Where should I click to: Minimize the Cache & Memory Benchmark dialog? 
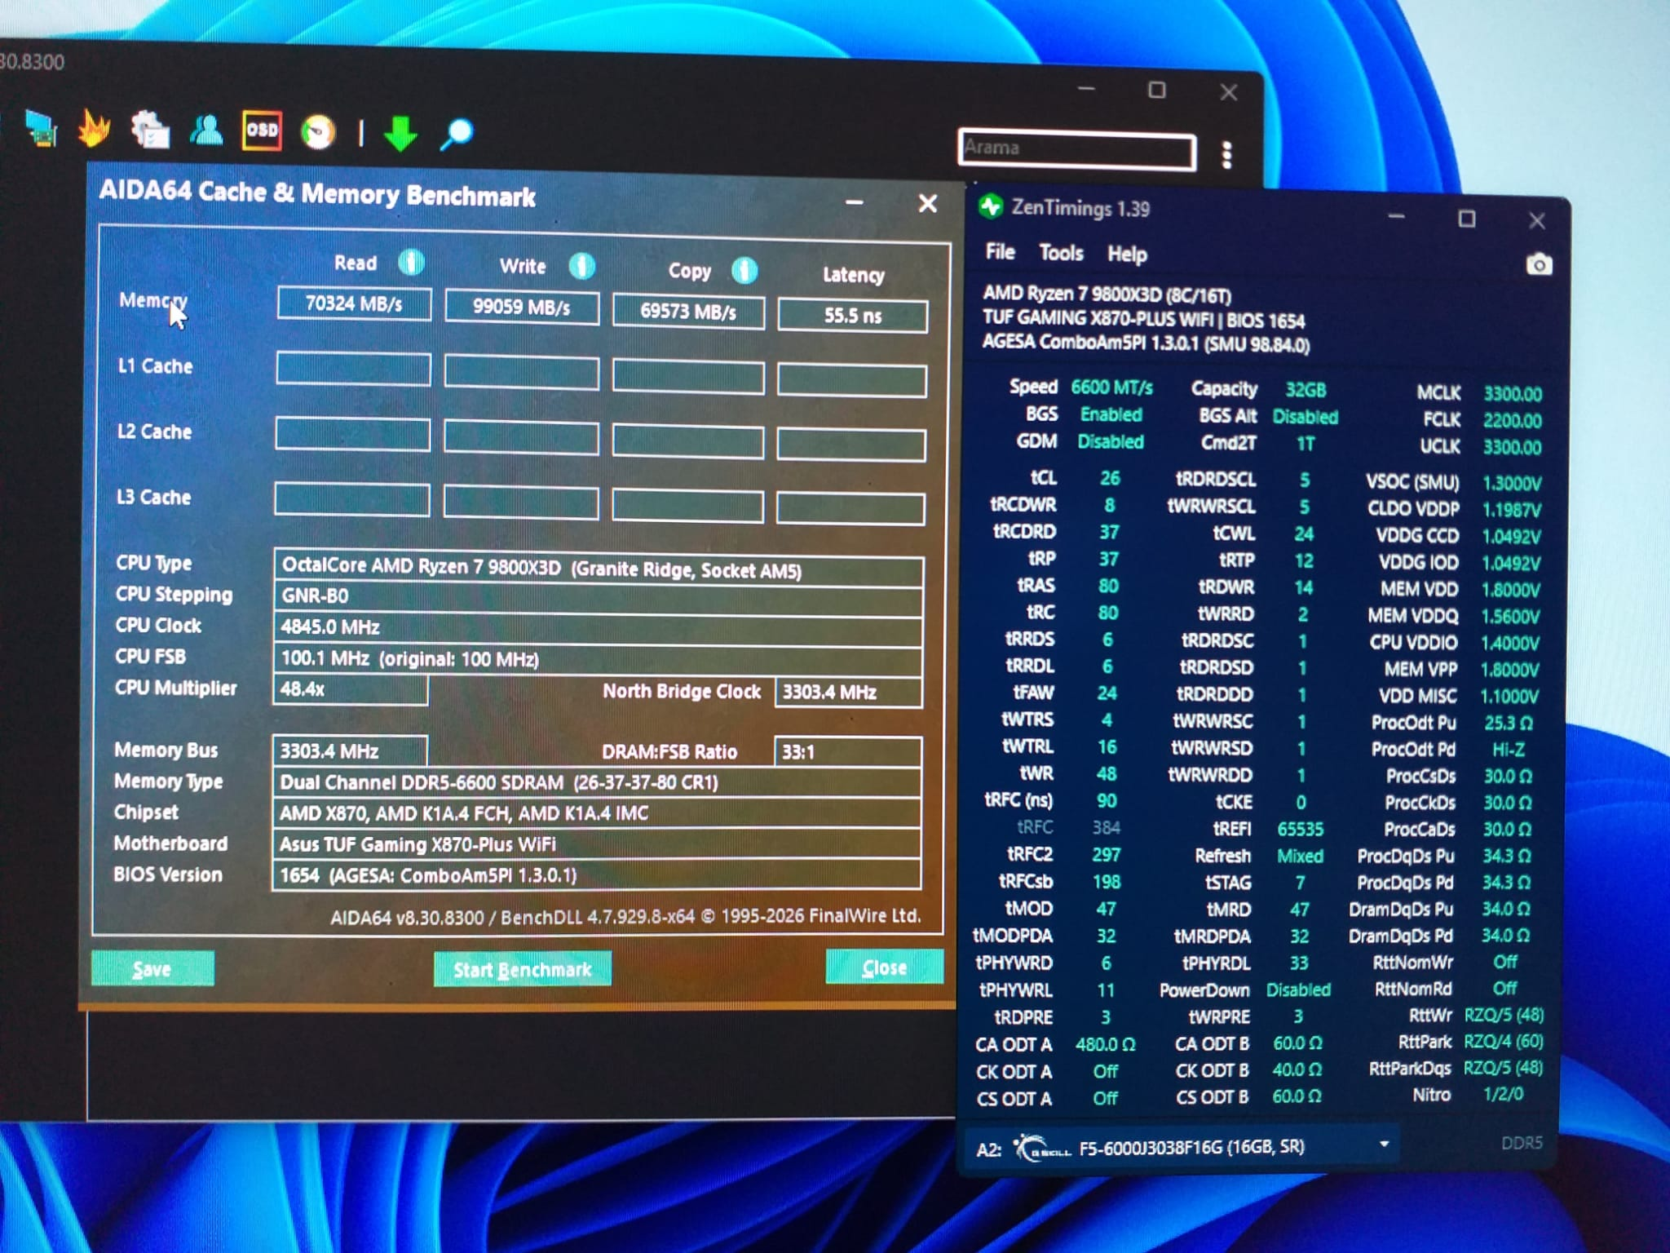854,202
